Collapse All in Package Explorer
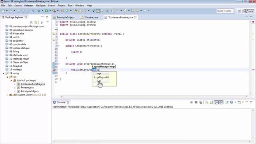The width and height of the screenshot is (256, 144). 31,22
